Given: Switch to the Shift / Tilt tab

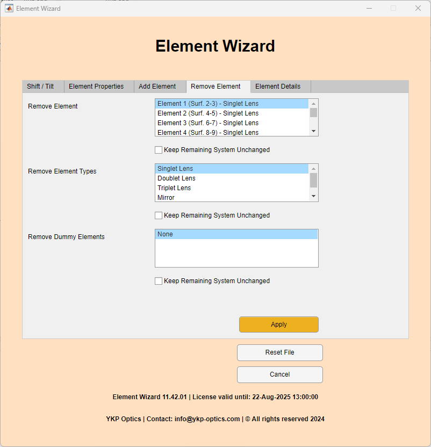Looking at the screenshot, I should click(42, 86).
